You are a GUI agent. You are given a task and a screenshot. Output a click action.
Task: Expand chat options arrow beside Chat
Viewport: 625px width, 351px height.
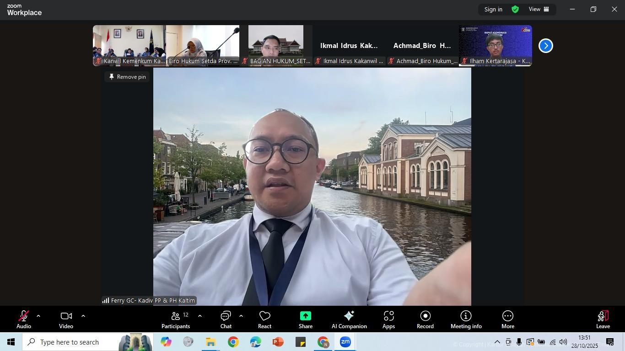[241, 316]
